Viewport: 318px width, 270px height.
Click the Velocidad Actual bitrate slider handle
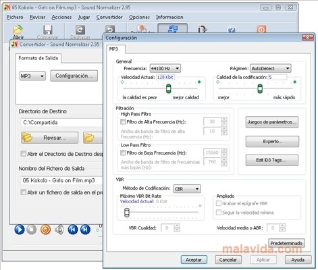tap(169, 88)
